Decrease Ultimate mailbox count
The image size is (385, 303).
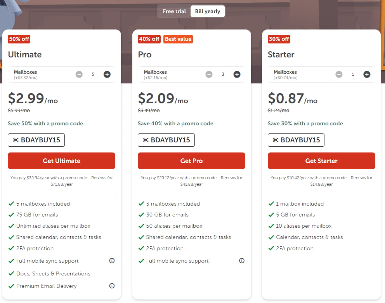(79, 74)
